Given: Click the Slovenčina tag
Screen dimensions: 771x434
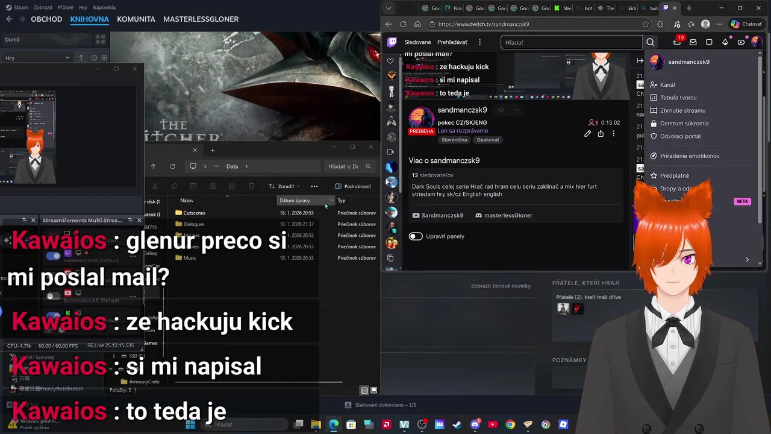Looking at the screenshot, I should (454, 140).
